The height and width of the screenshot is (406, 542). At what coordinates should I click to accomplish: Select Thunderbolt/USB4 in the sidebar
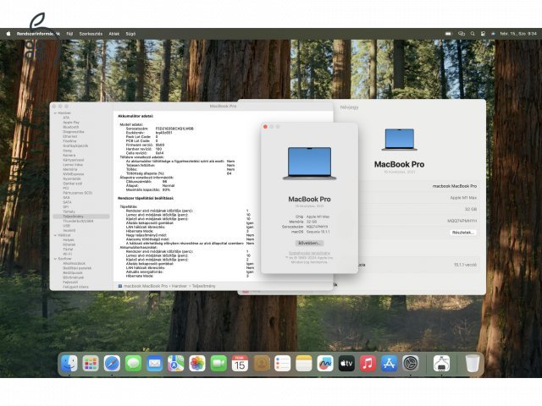(x=78, y=221)
